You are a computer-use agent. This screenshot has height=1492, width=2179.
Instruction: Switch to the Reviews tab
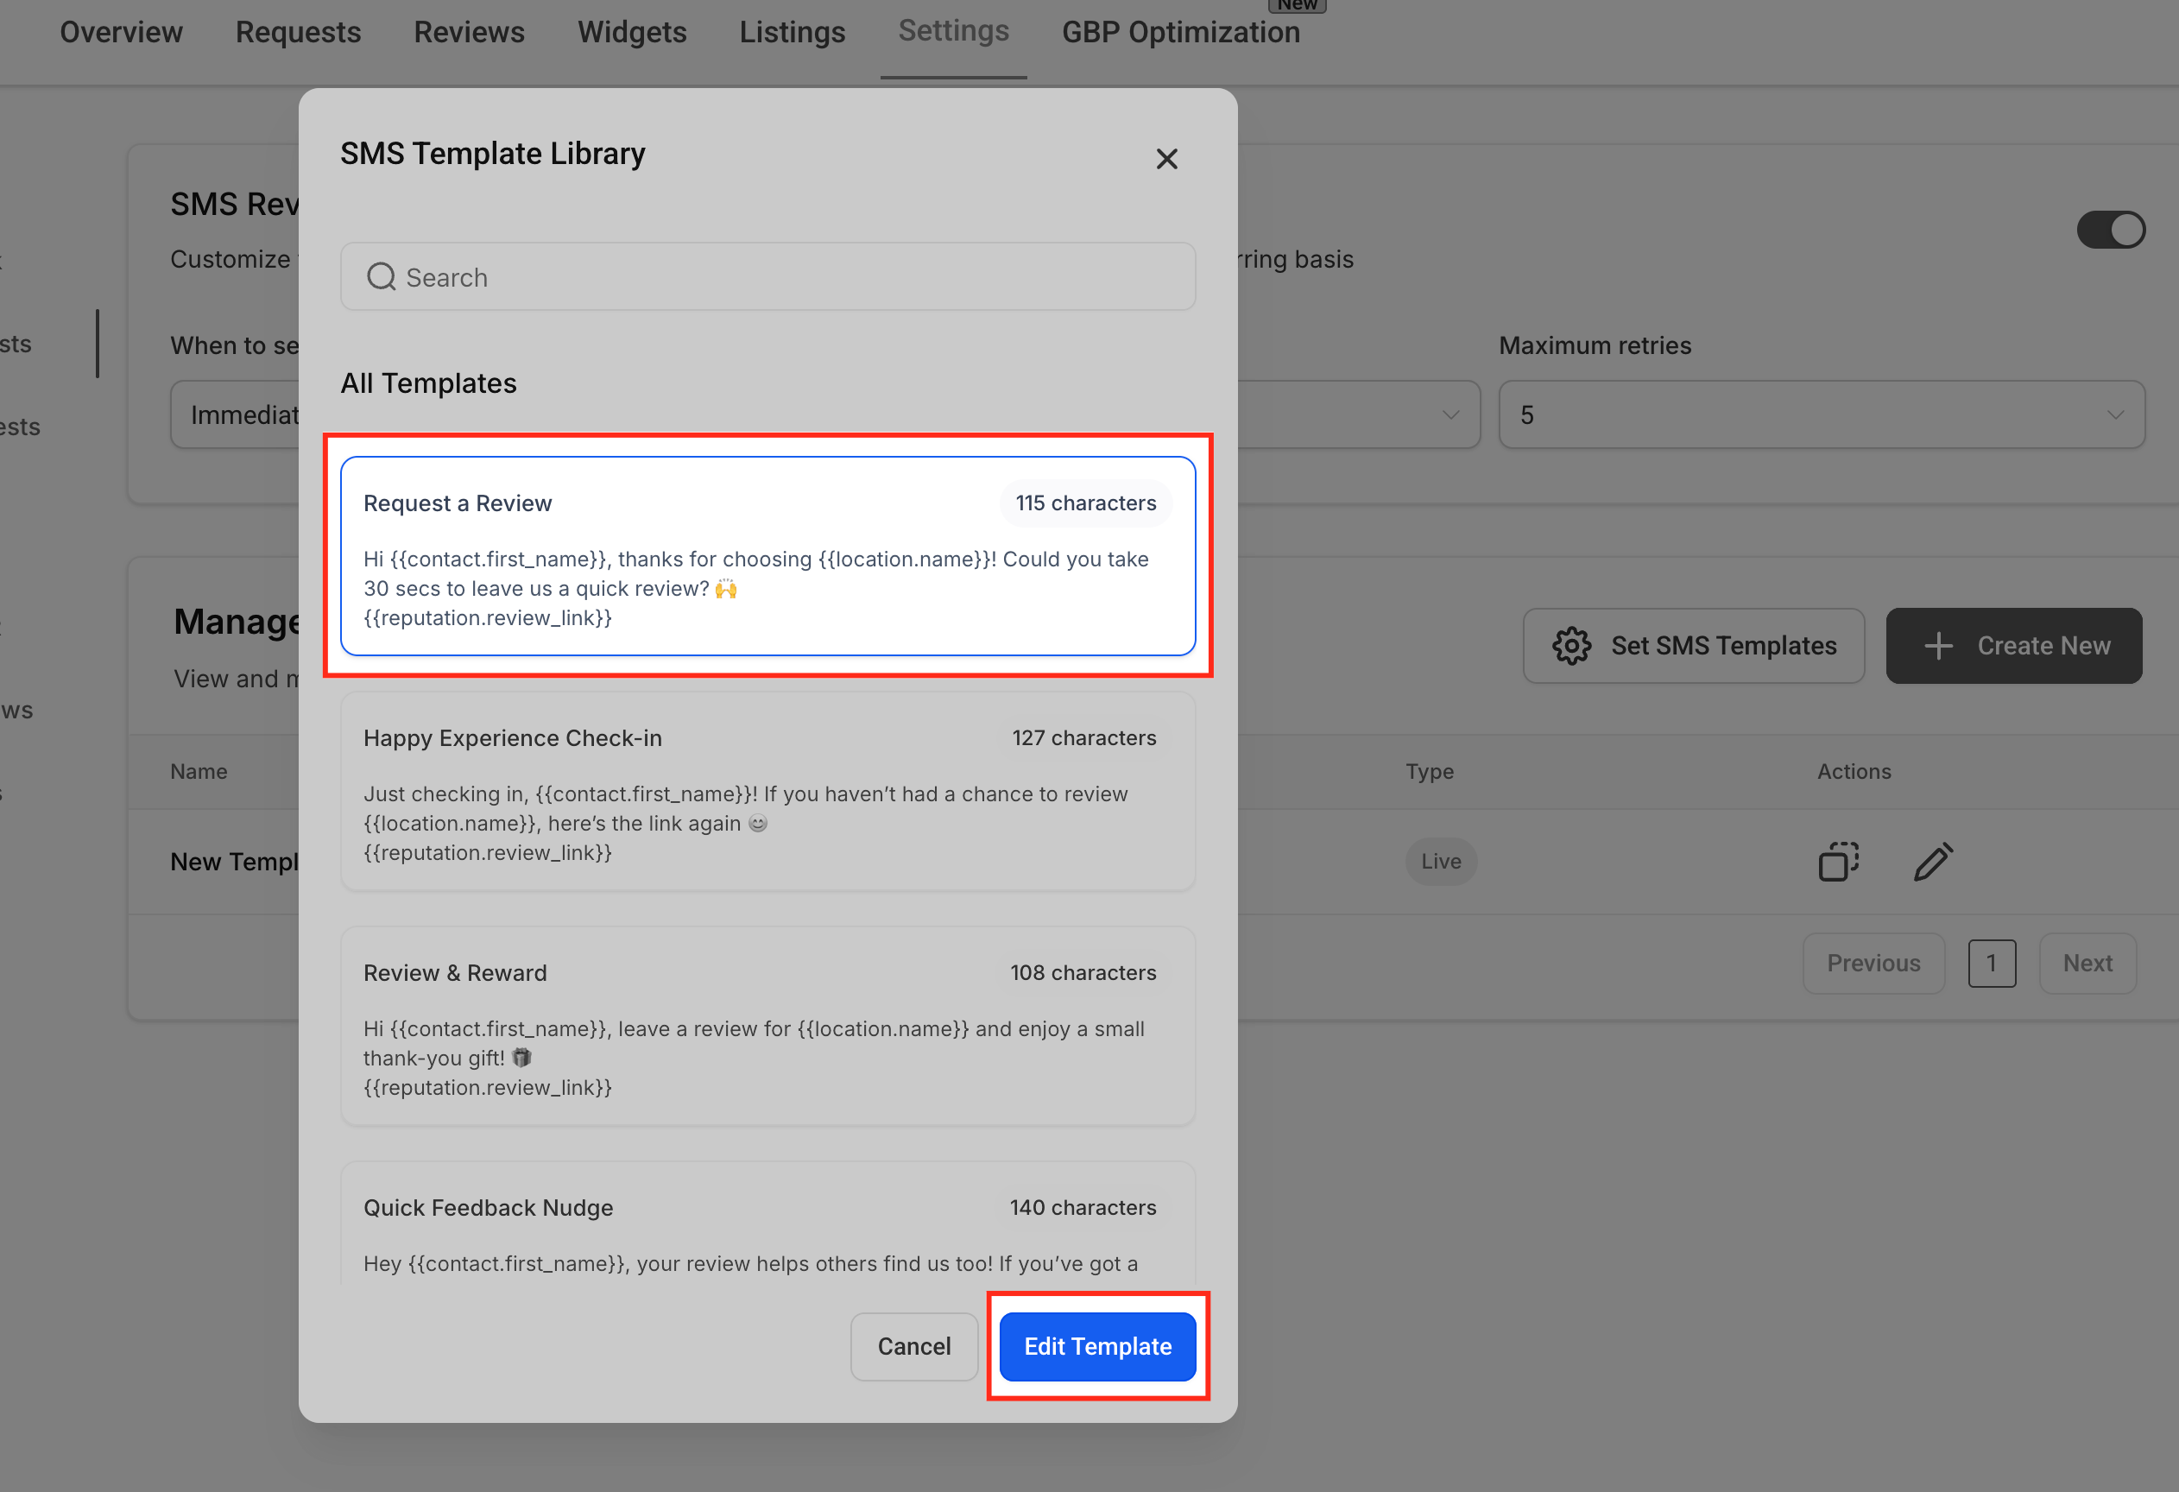click(x=469, y=31)
